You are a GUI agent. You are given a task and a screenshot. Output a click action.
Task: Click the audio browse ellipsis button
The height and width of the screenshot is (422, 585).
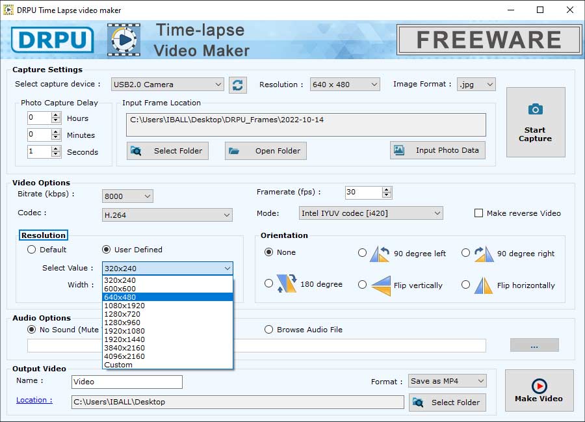point(534,345)
